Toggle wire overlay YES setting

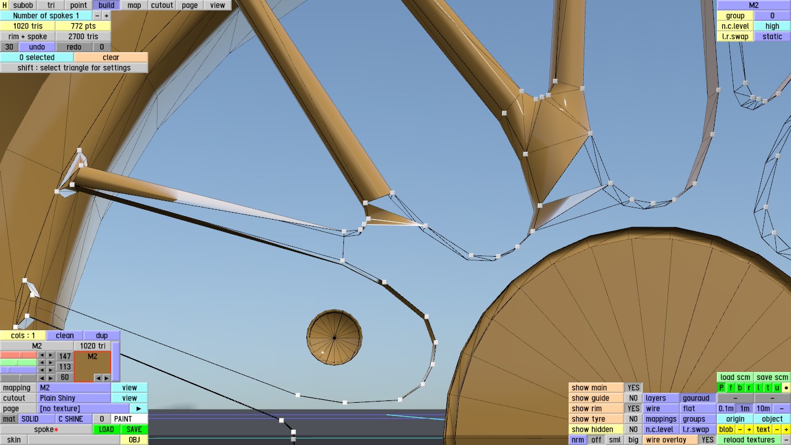click(708, 440)
